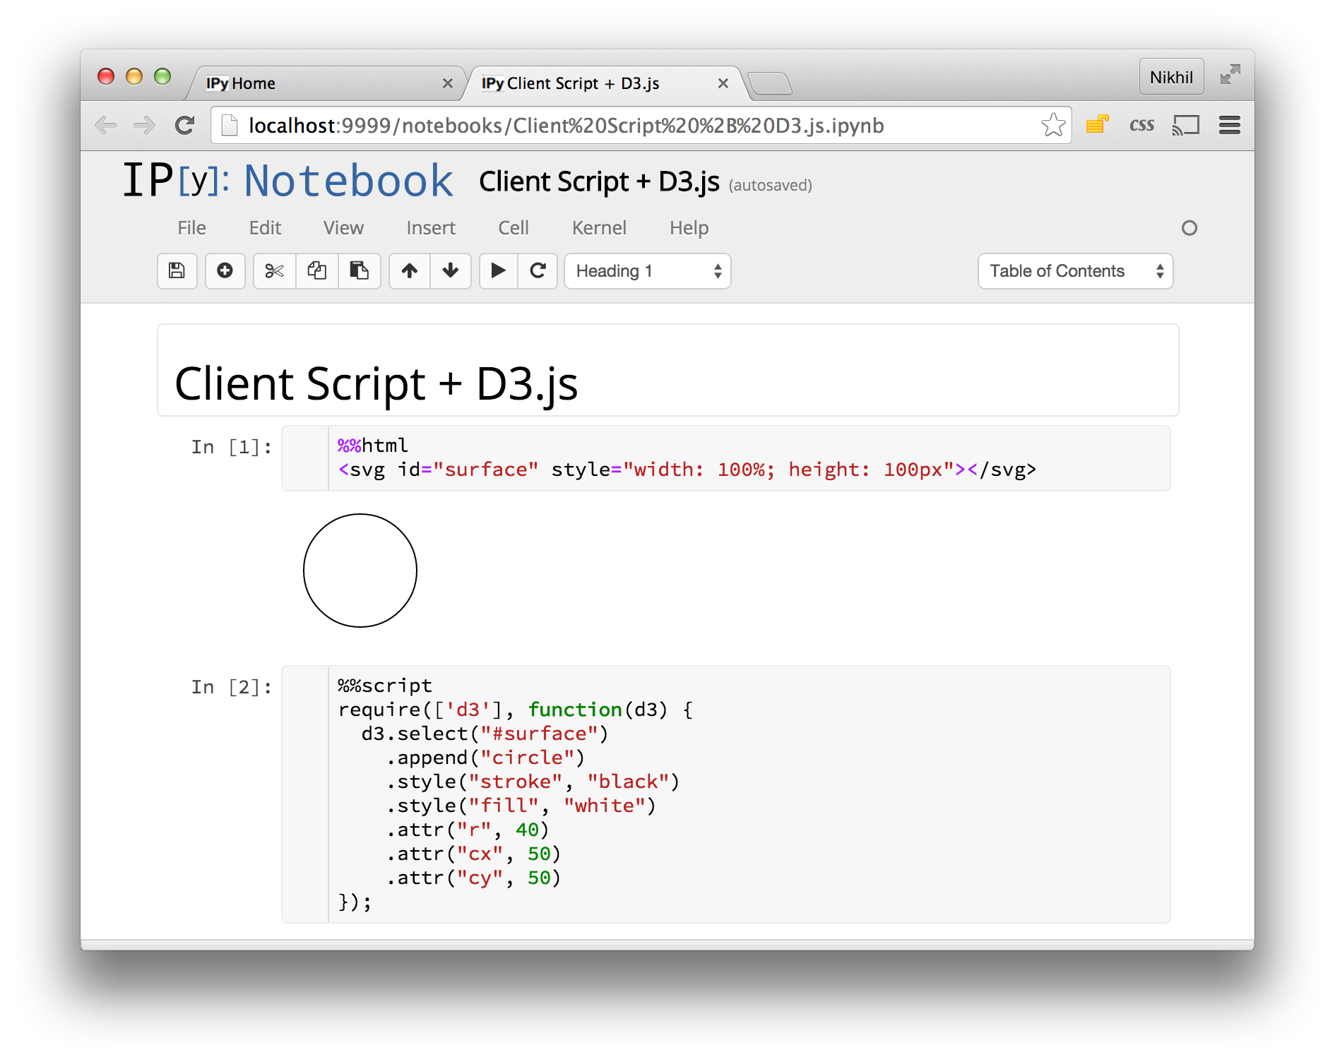Click the .style("fill", "white") code line

point(521,806)
